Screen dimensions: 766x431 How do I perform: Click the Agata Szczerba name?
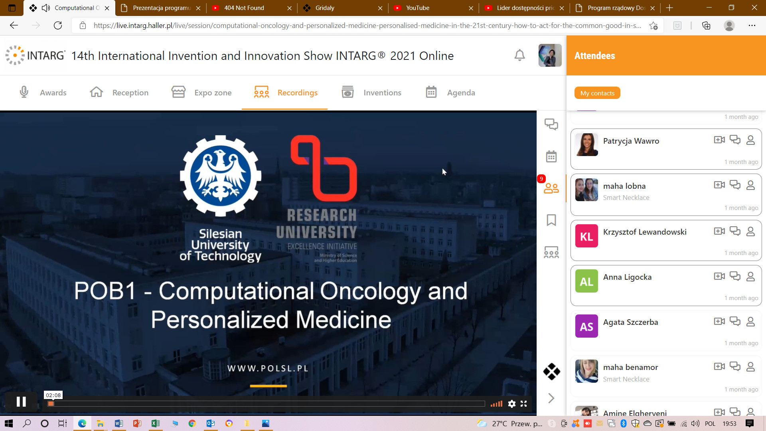(x=630, y=322)
